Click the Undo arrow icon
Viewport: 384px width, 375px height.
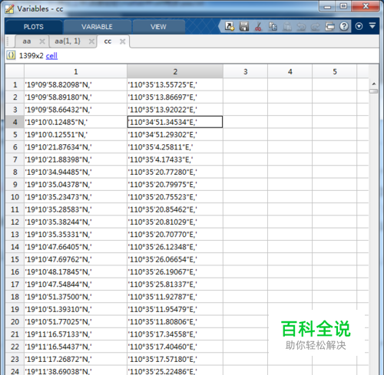tap(301, 26)
